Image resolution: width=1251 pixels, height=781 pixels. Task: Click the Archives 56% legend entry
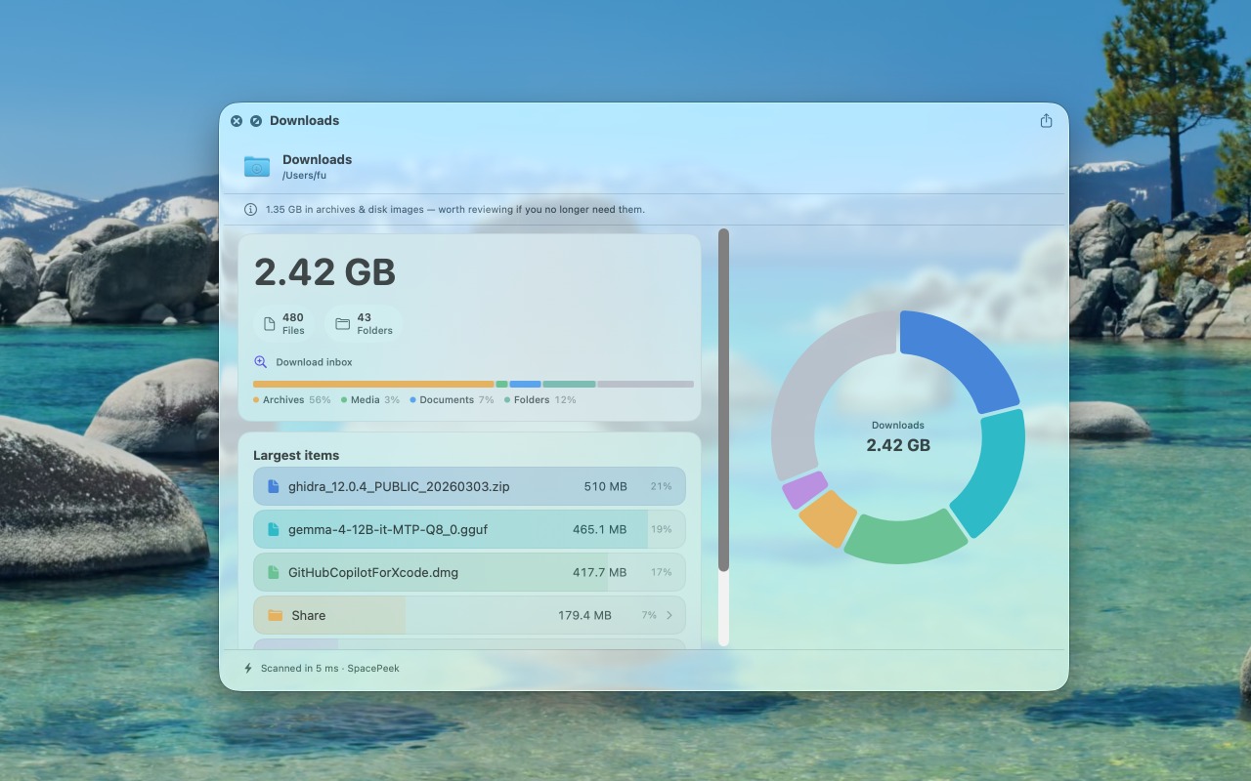(x=292, y=400)
